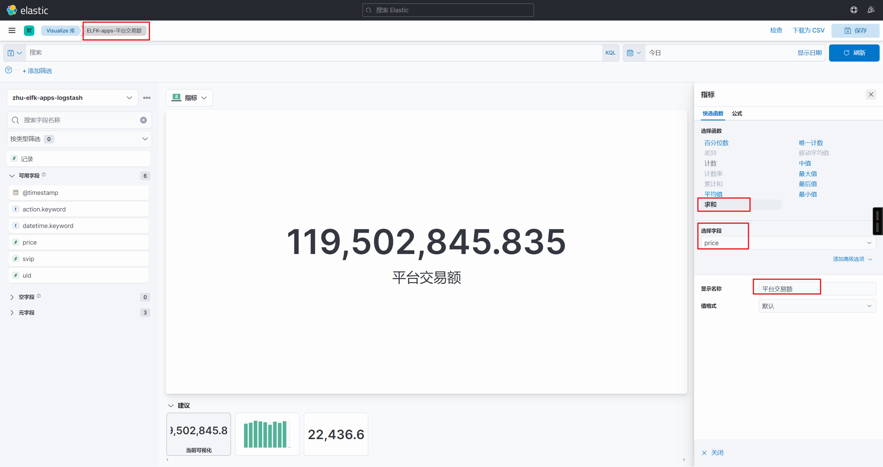
Task: Go to Visualize 库 breadcrumb
Action: pyautogui.click(x=61, y=31)
